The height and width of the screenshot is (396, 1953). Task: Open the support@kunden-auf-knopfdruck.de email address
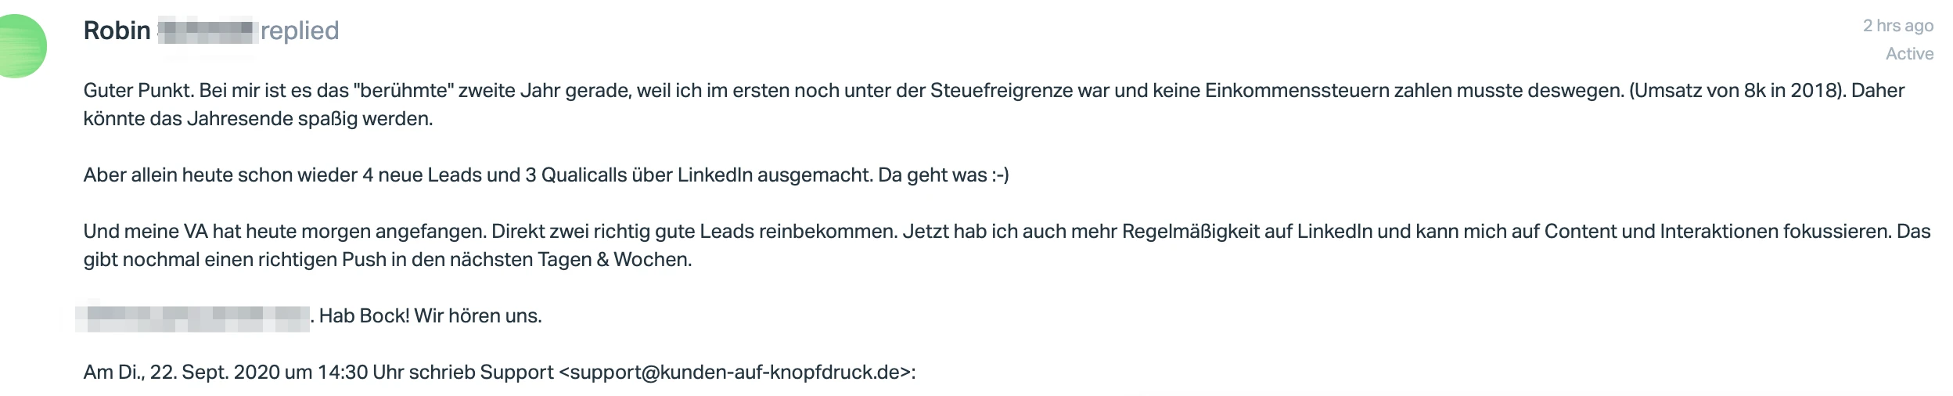click(735, 373)
